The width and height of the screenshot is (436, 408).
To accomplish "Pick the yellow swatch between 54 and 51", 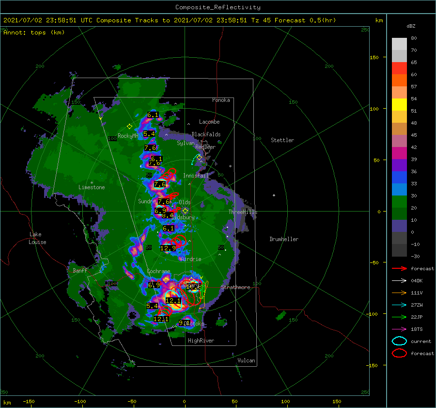I will 399,105.
